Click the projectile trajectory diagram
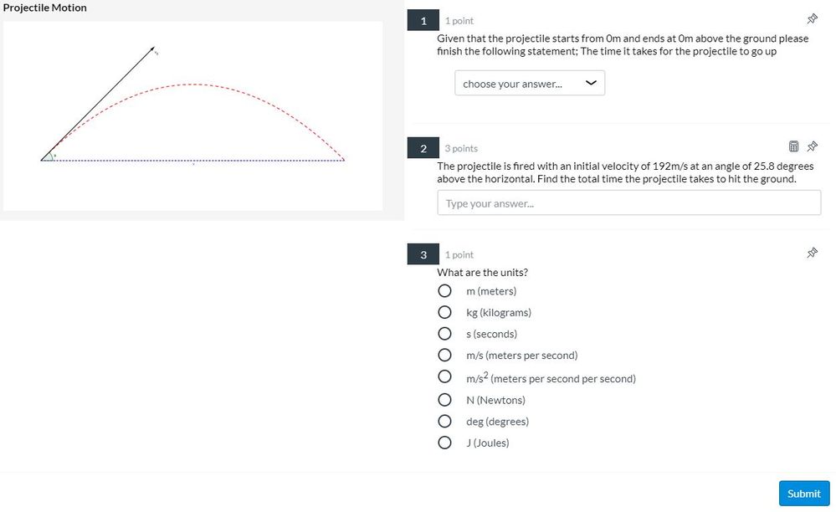The height and width of the screenshot is (512, 836). tap(192, 115)
